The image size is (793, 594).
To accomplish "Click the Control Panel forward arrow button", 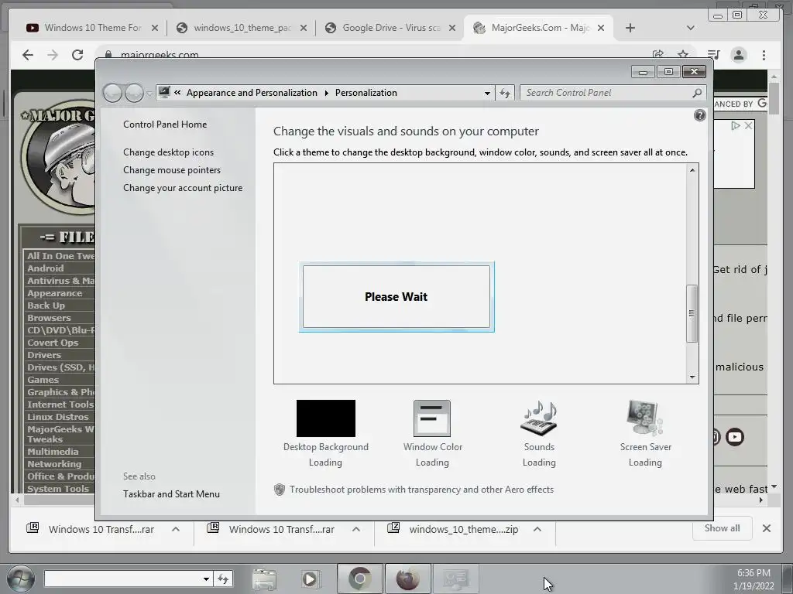I will [134, 93].
